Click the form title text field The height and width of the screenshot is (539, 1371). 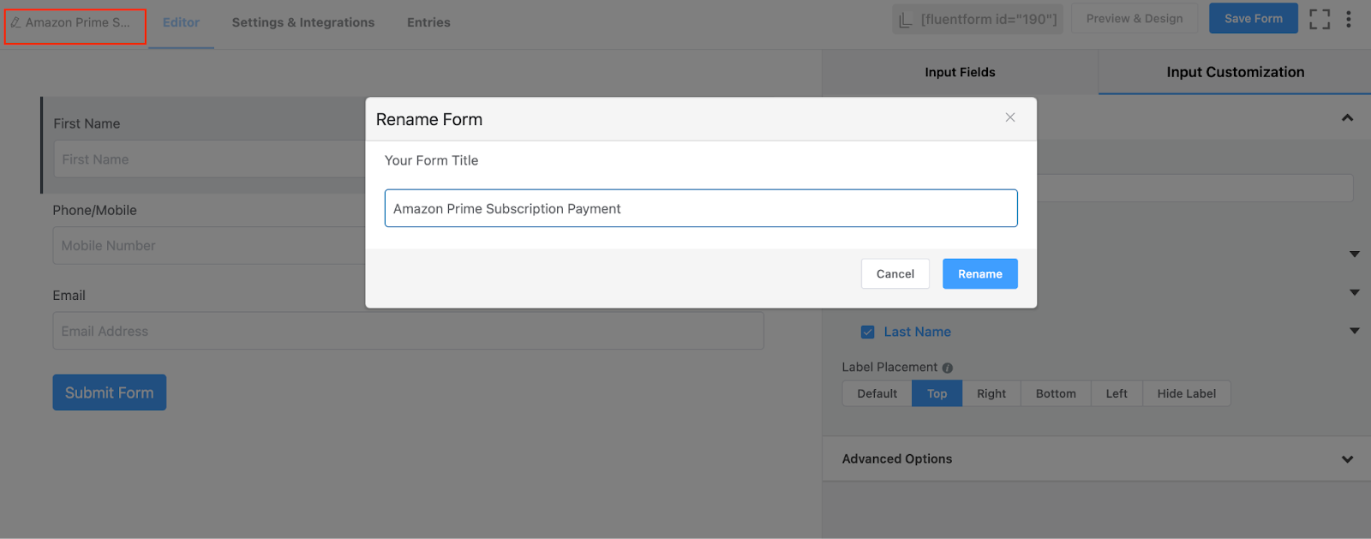700,208
